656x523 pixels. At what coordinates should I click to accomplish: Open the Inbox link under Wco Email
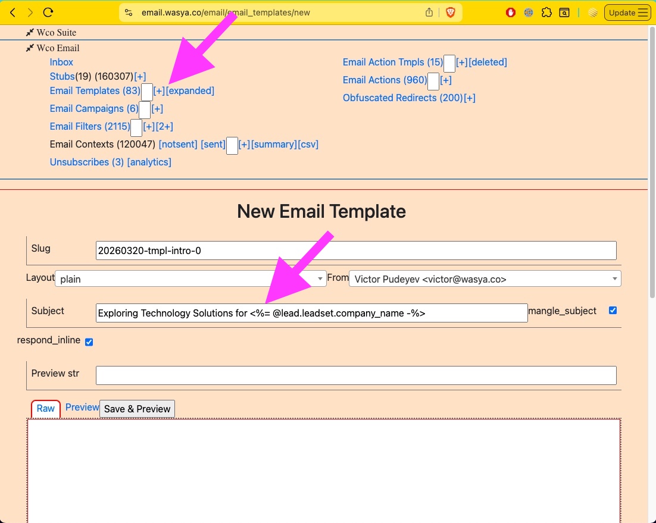pyautogui.click(x=61, y=62)
